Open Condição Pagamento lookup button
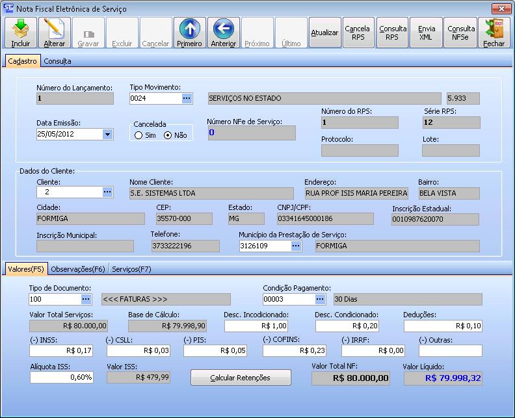This screenshot has width=515, height=418. coord(319,299)
